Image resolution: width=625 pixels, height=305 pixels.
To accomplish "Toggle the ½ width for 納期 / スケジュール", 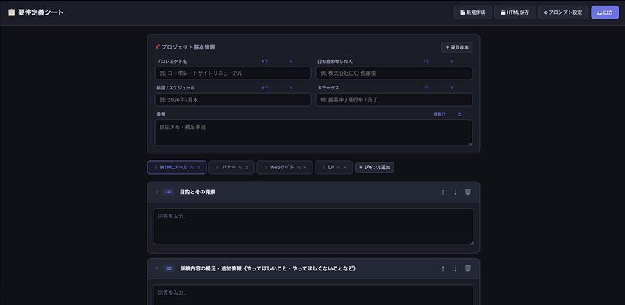I will (290, 88).
